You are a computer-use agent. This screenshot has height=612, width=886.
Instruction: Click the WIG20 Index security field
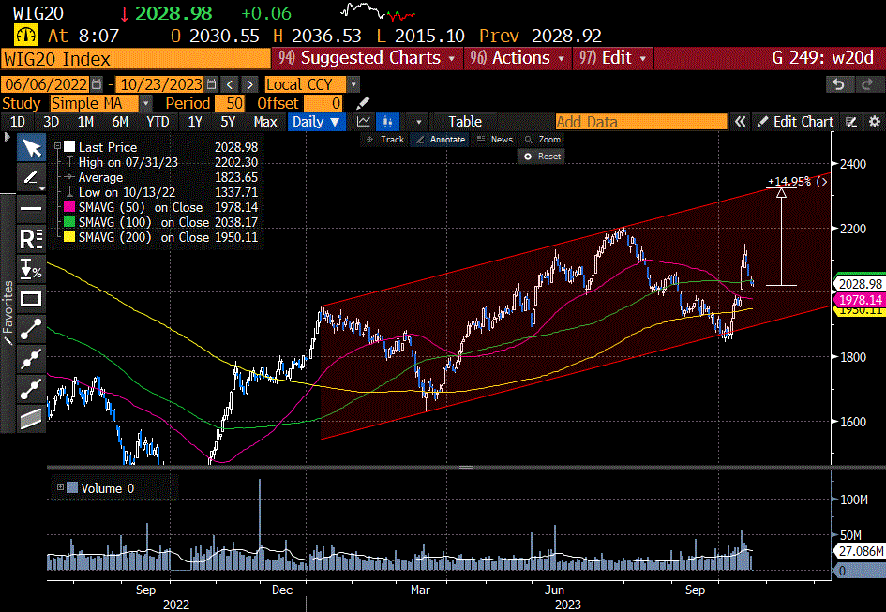(x=136, y=58)
